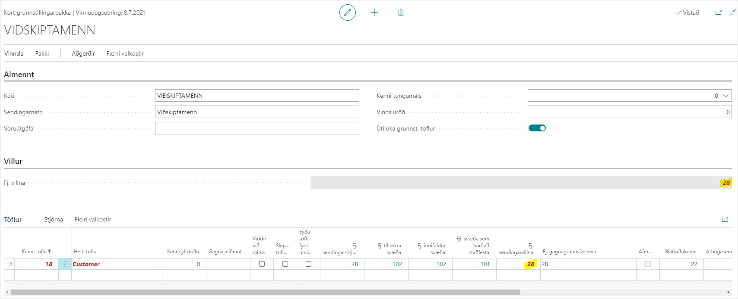Open the Kenni tungumáls dropdown
738x299 pixels.
coord(725,96)
